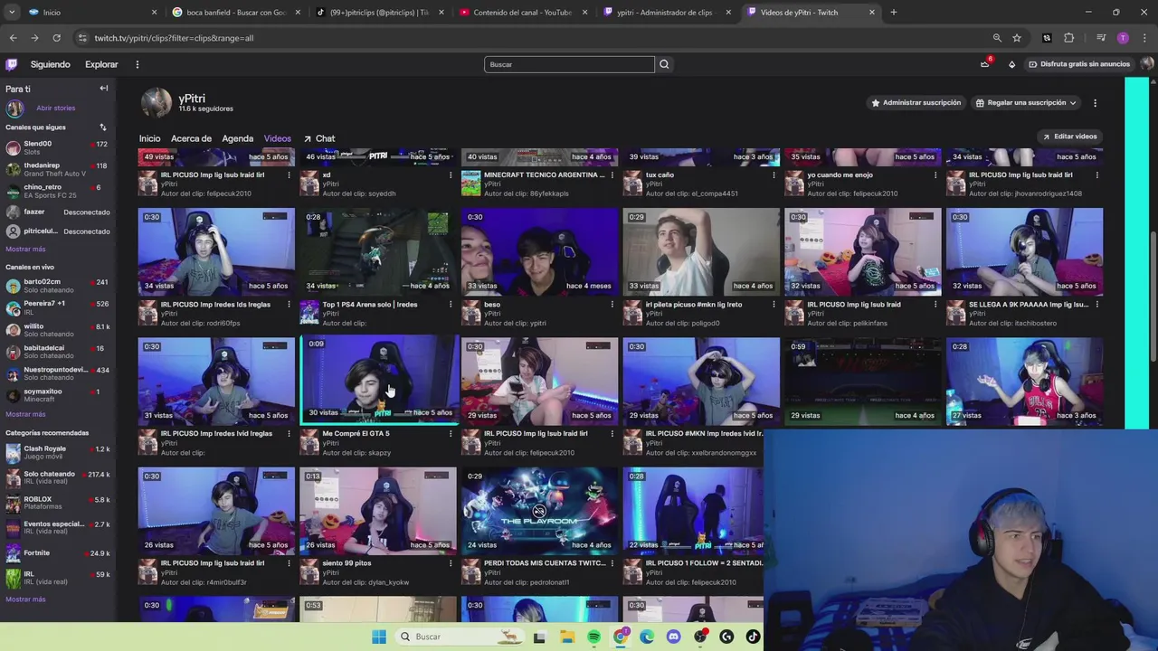Open options for clip 'beso'

tap(612, 305)
